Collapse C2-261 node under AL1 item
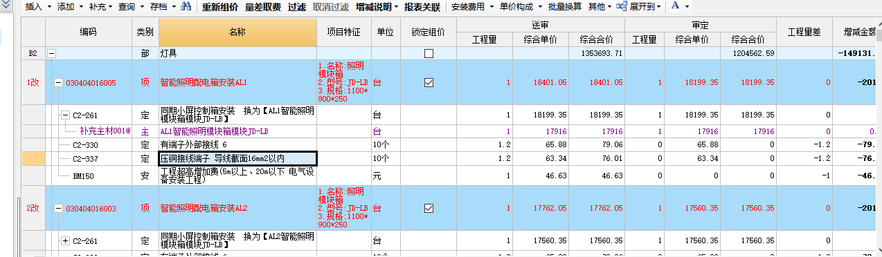Screen dimensions: 882x257 point(66,115)
